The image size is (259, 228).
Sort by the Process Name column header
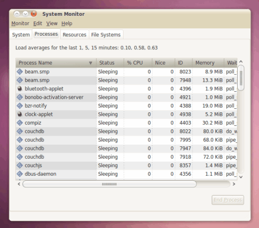coord(56,63)
